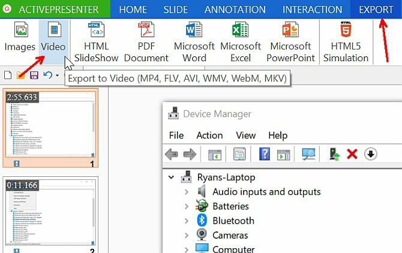Screen dimensions: 402x253
Task: Expand the Cameras category
Action: point(187,236)
